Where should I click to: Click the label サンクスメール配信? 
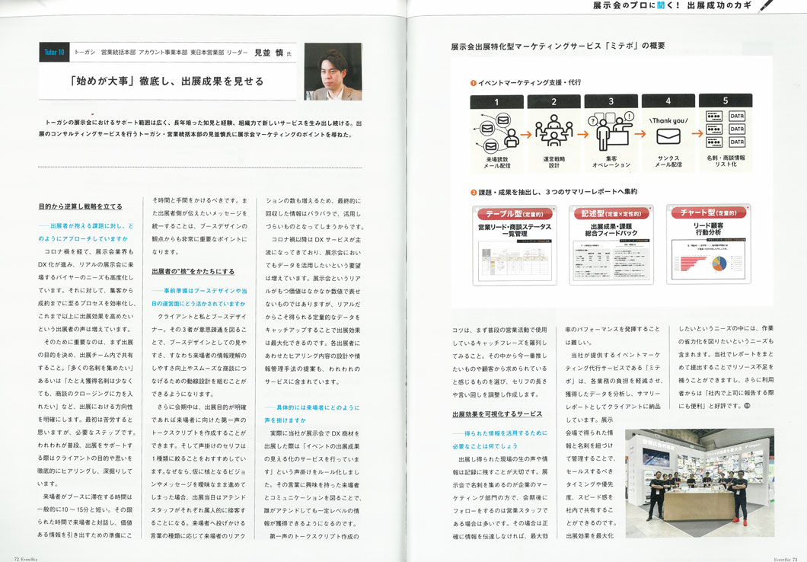(x=668, y=161)
